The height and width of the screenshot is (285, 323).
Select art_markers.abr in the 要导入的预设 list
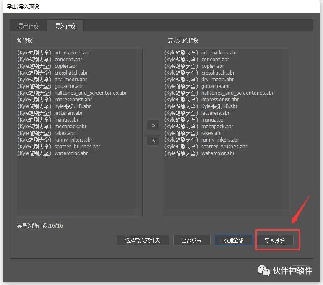click(201, 53)
